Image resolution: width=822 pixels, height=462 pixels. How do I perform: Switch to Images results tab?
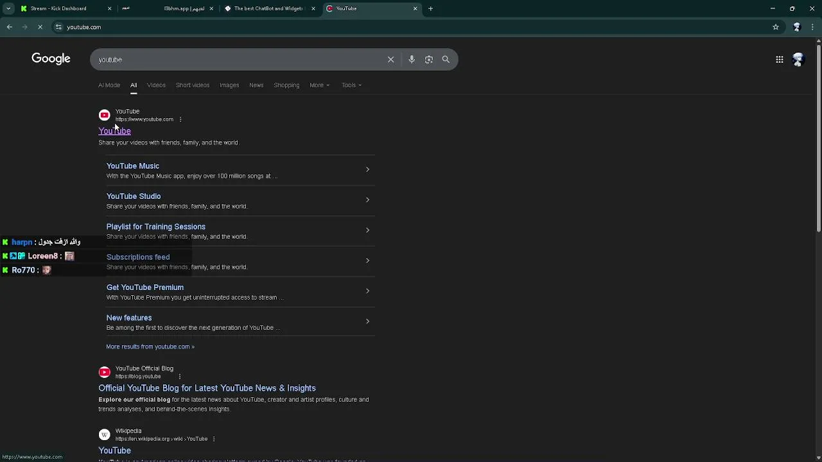point(229,85)
